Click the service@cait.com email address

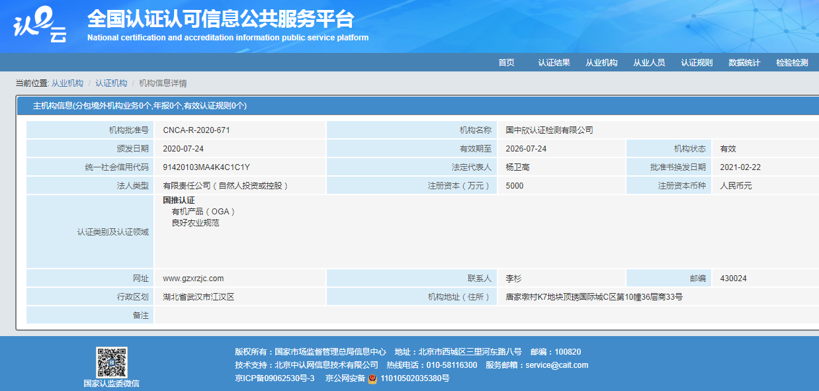click(556, 365)
